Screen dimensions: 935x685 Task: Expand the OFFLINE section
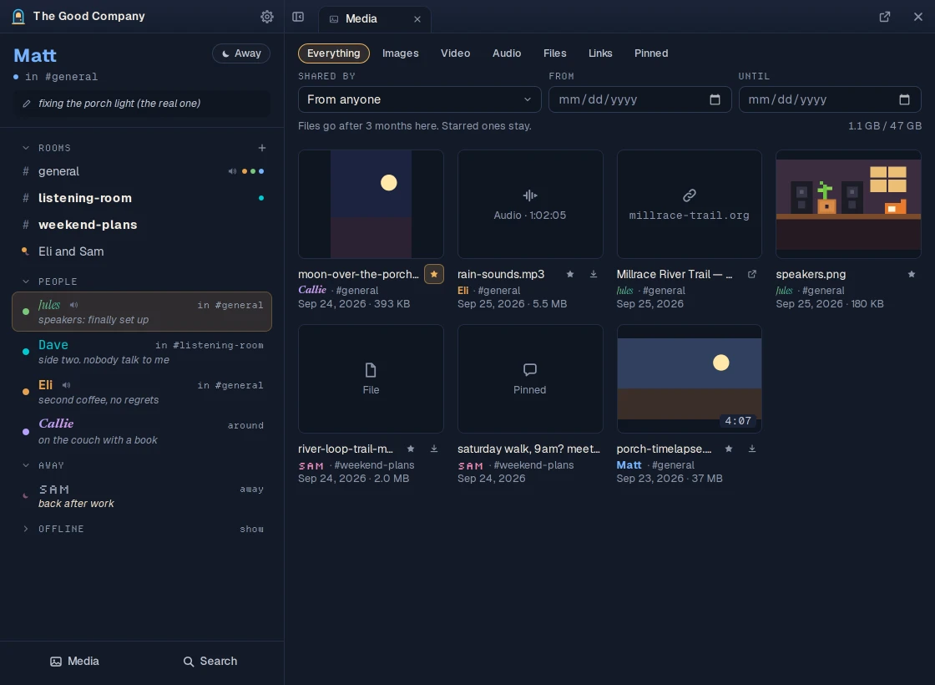point(26,530)
